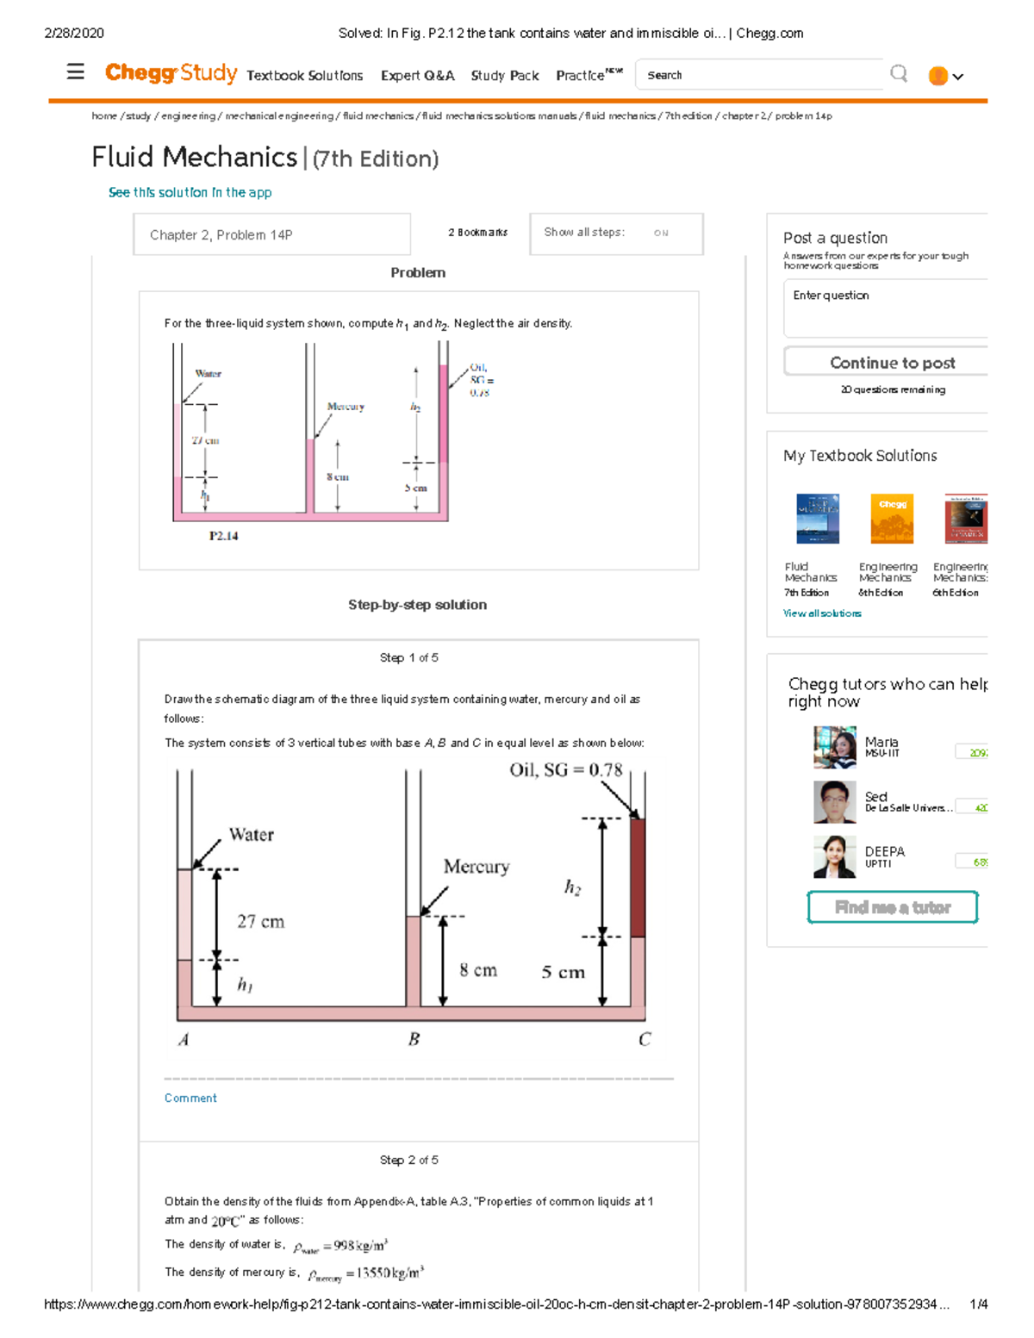Open the Textbook Solutions menu

point(305,76)
